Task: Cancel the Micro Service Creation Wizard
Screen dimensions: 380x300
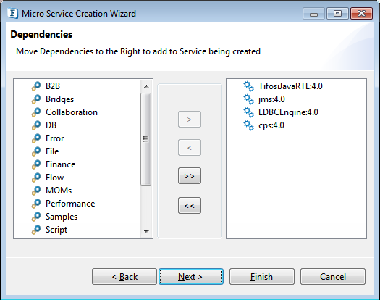Action: pyautogui.click(x=333, y=277)
